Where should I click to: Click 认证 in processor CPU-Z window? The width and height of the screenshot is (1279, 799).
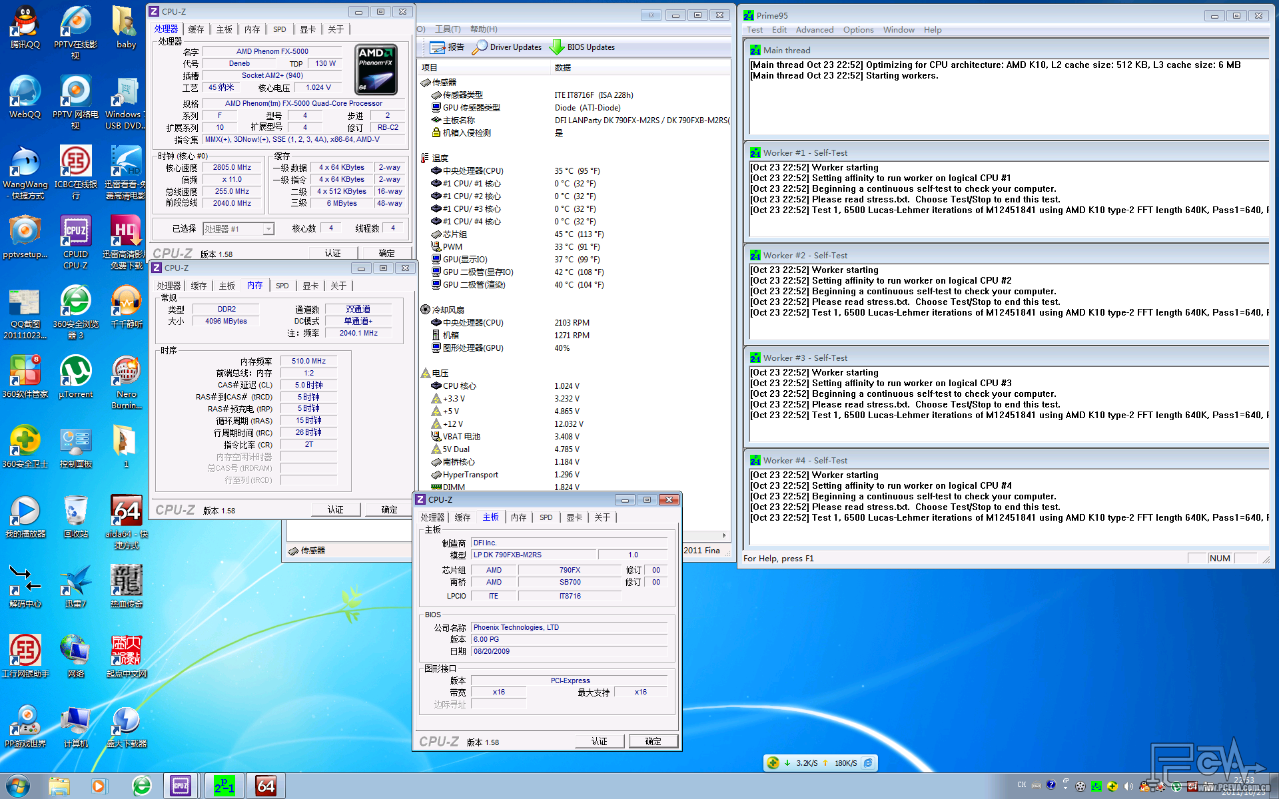(x=333, y=253)
